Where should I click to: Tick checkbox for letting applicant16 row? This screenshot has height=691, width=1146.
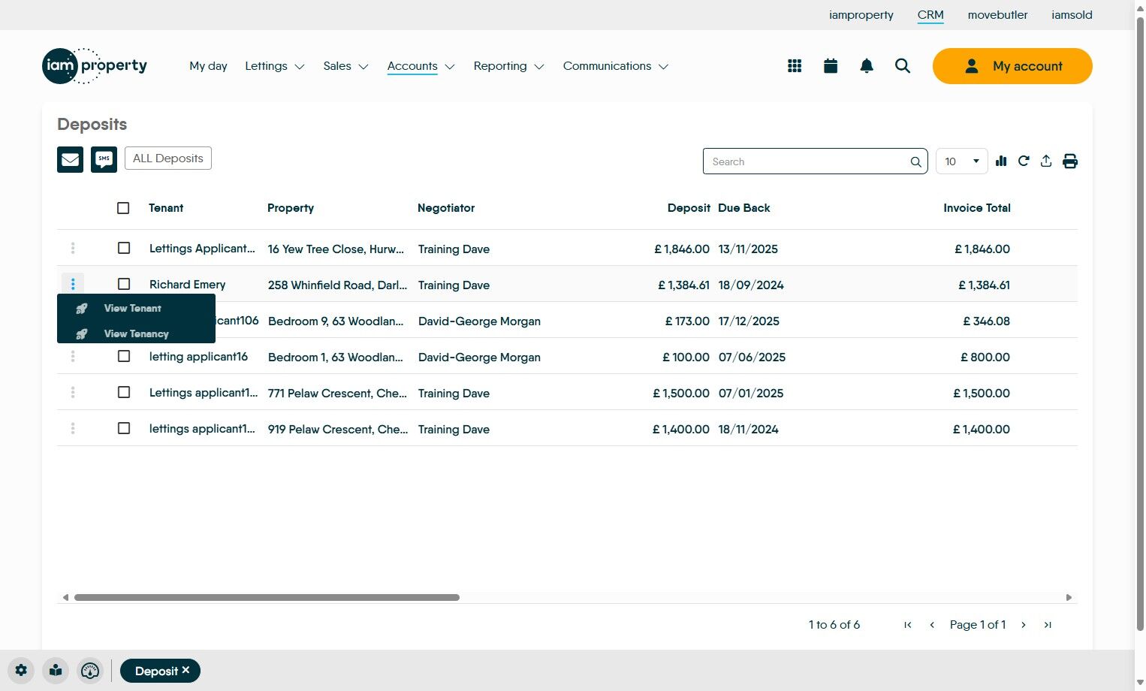pyautogui.click(x=124, y=356)
